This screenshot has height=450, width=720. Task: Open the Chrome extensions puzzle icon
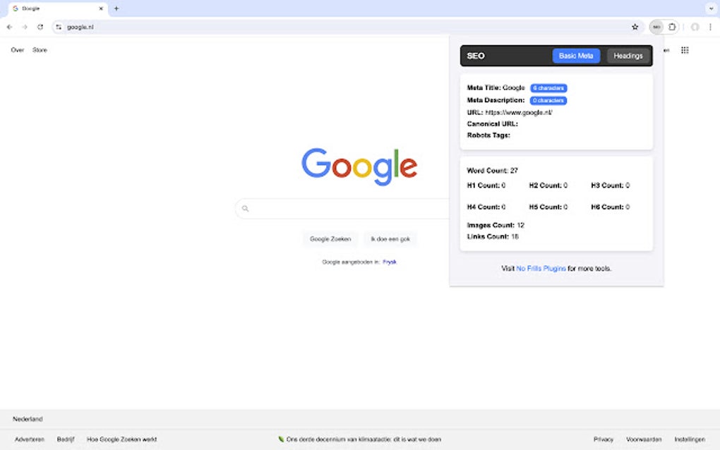[x=673, y=26]
